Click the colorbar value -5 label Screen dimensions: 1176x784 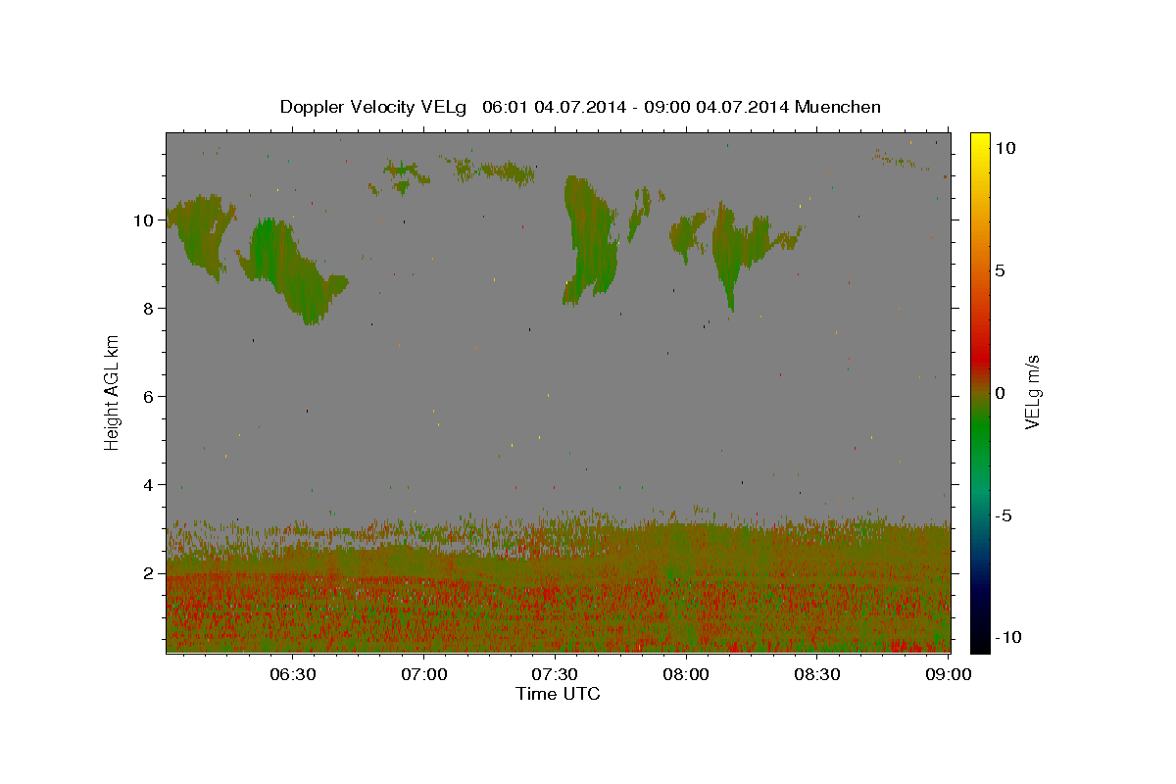tap(1004, 515)
